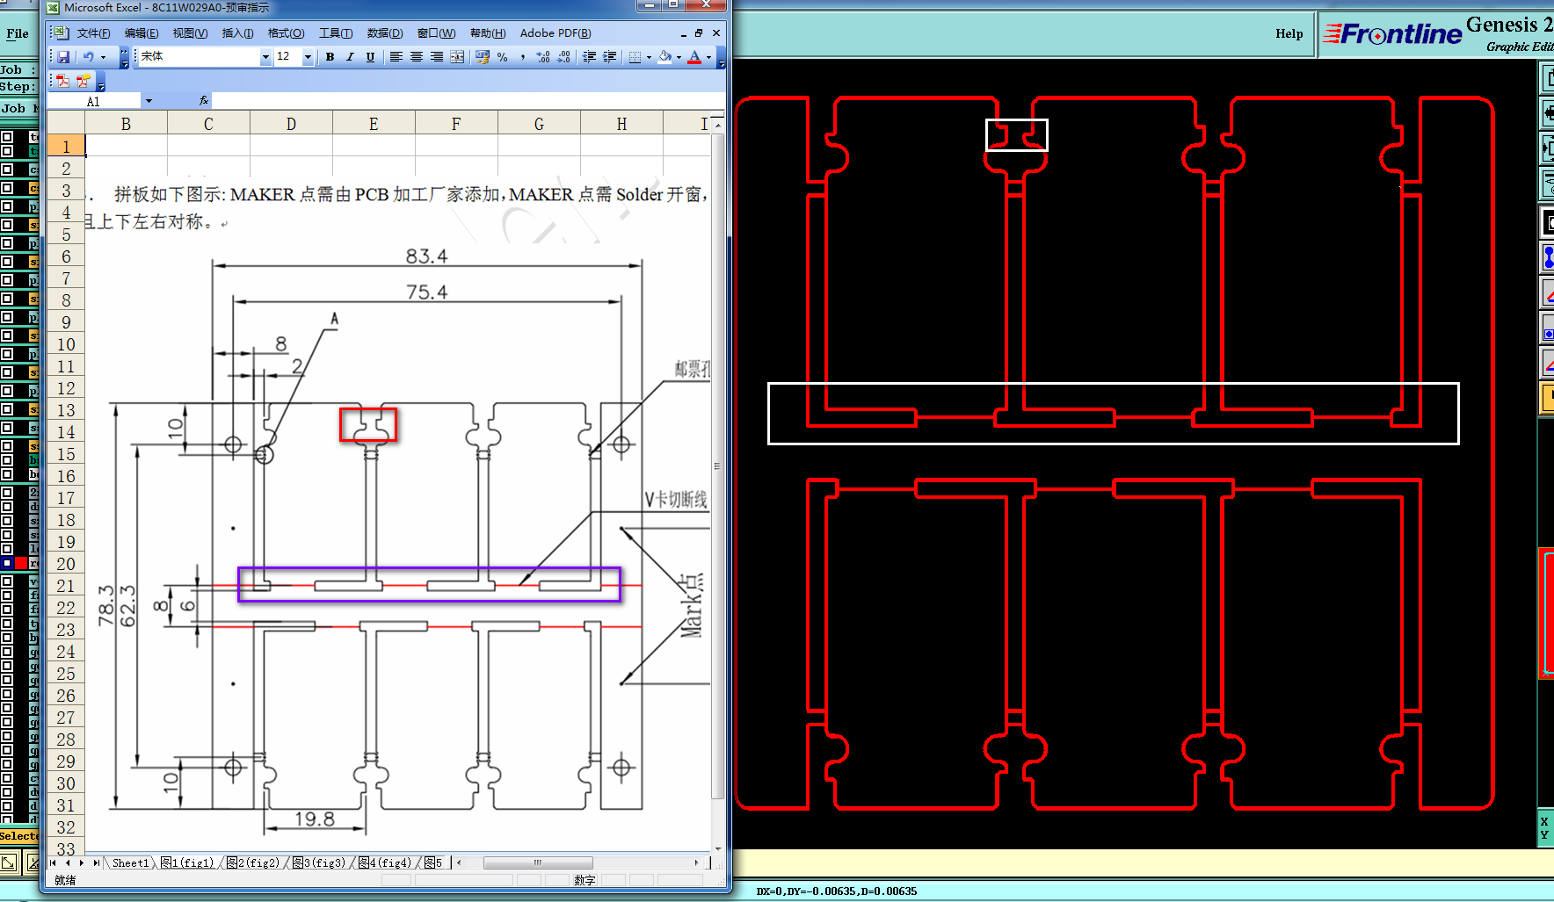The height and width of the screenshot is (902, 1554).
Task: Decrease the cell indent
Action: click(589, 57)
